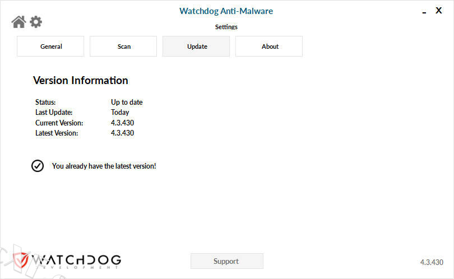Click the Settings gear icon
Viewport: 454px width, 279px height.
coord(36,22)
